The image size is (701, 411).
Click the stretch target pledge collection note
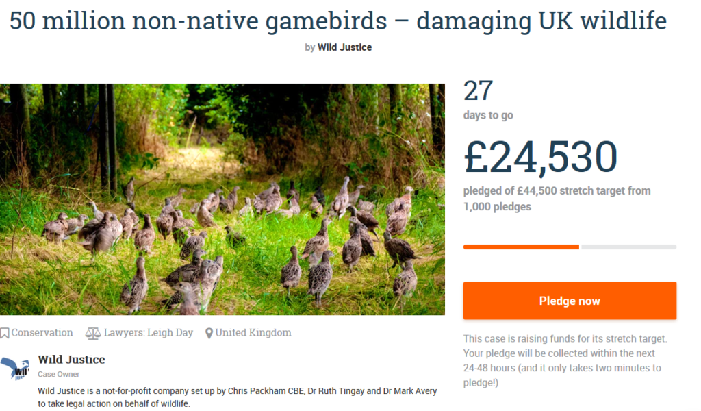(x=565, y=362)
